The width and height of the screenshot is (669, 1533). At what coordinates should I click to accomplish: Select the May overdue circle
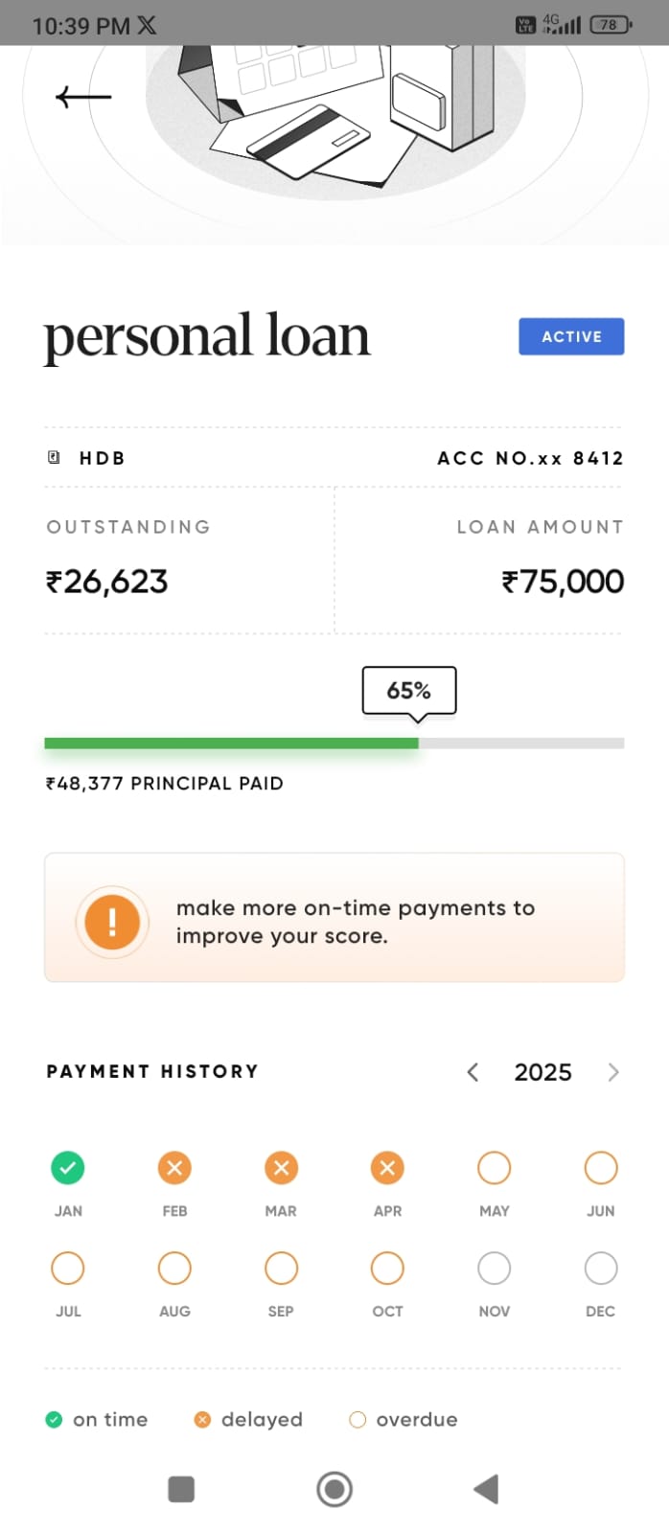pos(494,1168)
